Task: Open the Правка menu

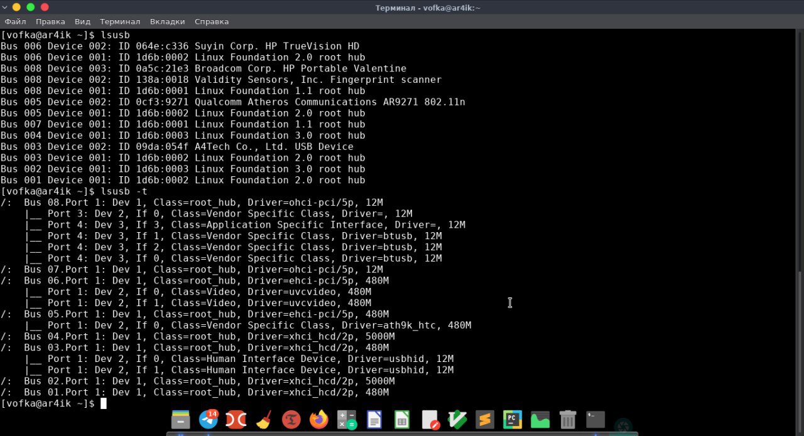Action: [x=50, y=21]
